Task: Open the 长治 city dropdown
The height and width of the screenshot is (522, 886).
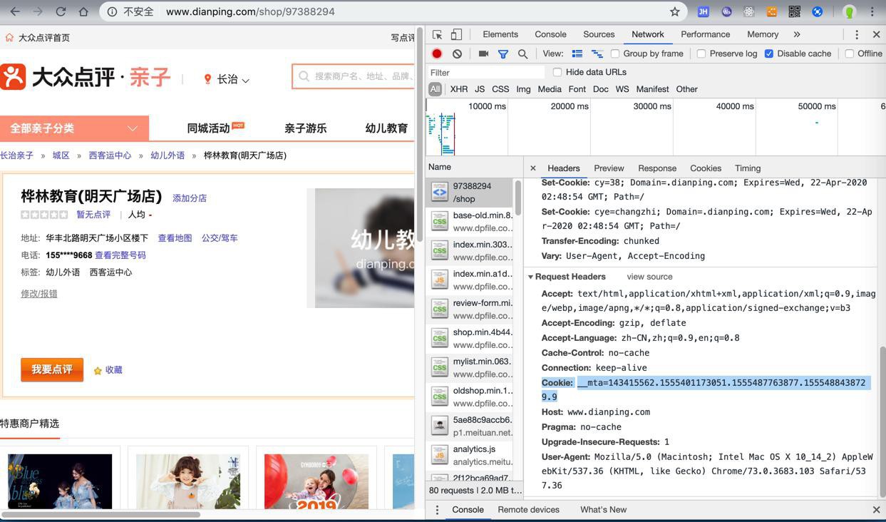Action: tap(227, 79)
